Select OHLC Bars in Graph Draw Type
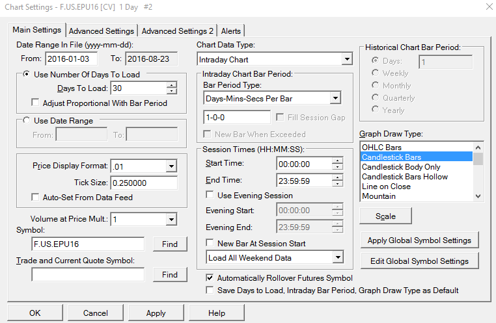 pos(417,147)
